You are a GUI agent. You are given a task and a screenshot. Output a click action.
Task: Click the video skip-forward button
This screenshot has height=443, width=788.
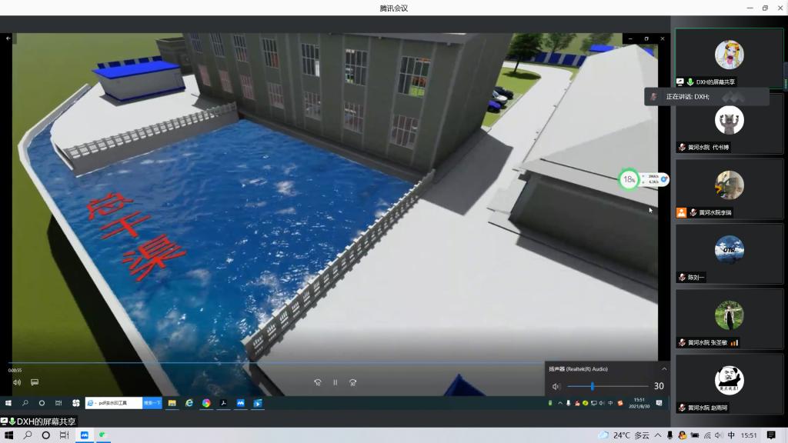353,382
